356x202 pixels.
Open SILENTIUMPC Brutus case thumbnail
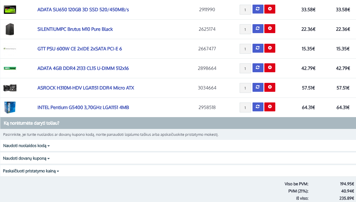click(x=10, y=29)
